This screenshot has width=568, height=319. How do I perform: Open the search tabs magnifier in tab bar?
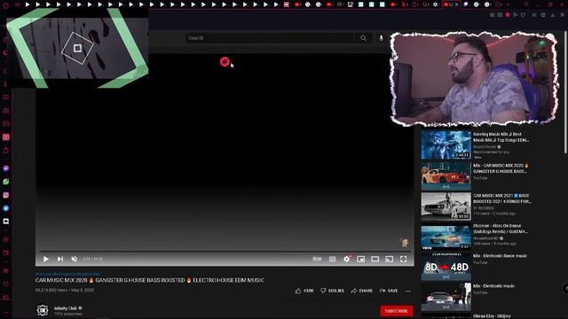pos(526,4)
